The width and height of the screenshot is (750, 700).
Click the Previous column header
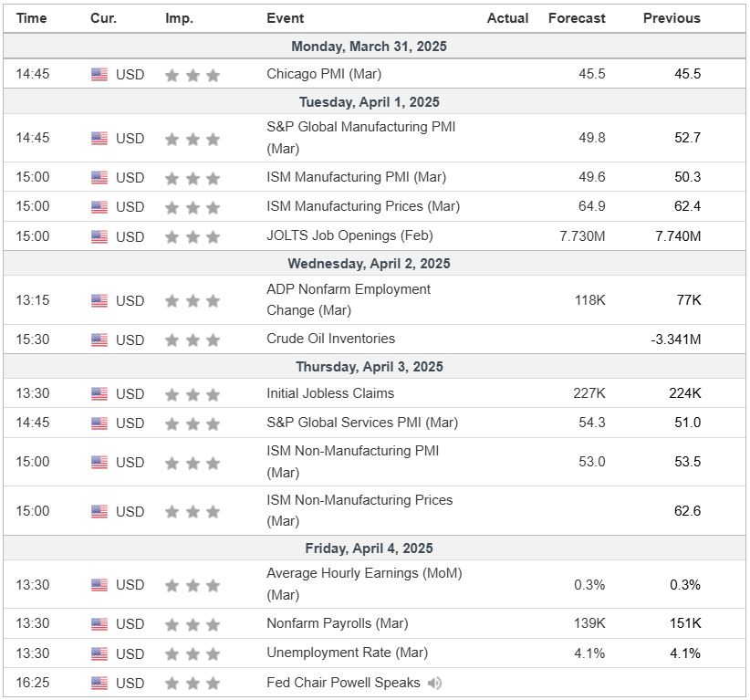(672, 18)
